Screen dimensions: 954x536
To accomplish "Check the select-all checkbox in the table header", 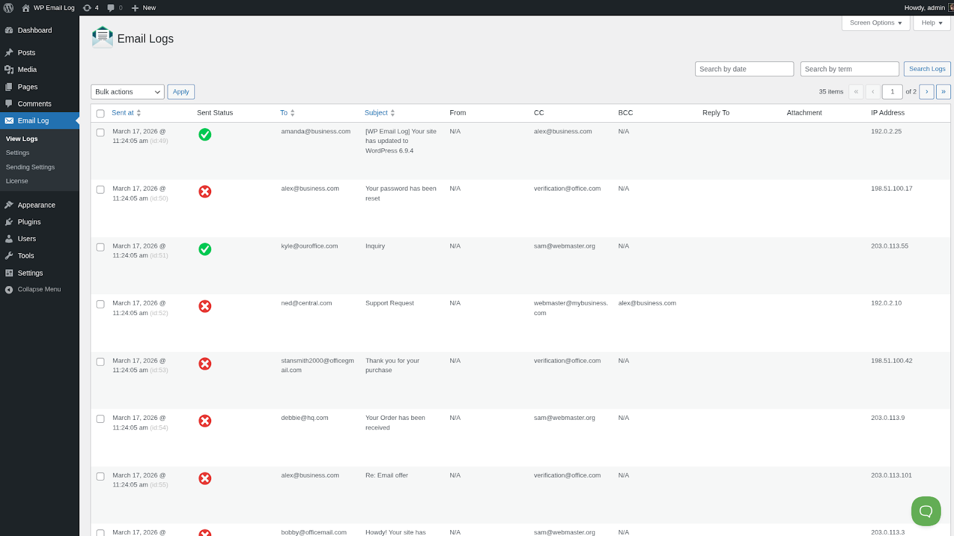I will click(x=100, y=113).
